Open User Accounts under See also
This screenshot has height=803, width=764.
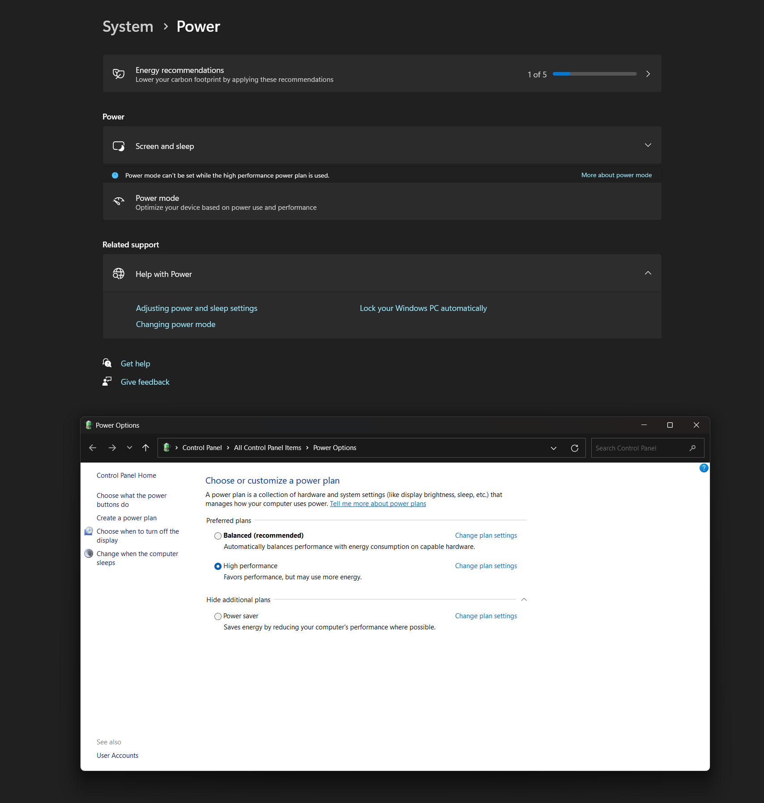pos(117,756)
